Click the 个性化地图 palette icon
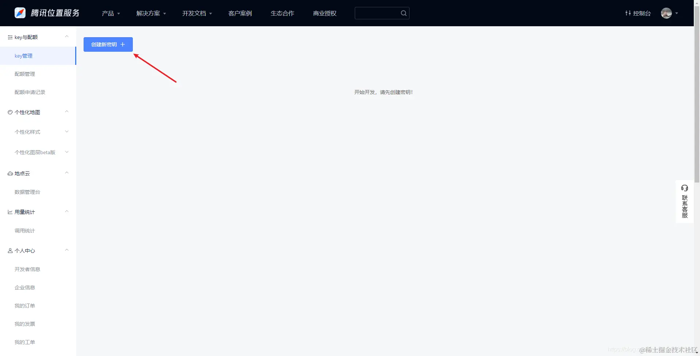This screenshot has height=356, width=700. [10, 112]
